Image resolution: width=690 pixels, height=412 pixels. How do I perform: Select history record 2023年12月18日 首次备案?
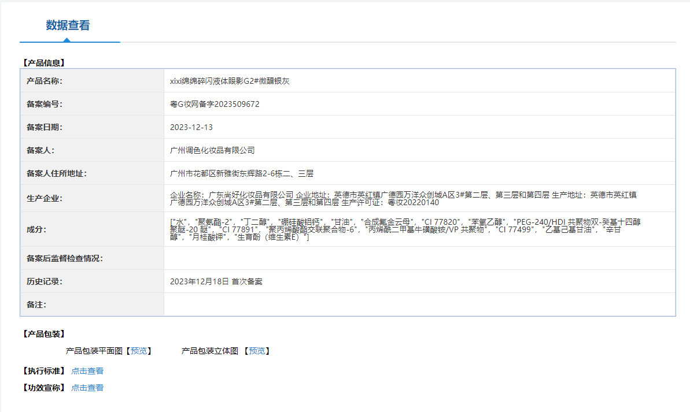(x=216, y=281)
